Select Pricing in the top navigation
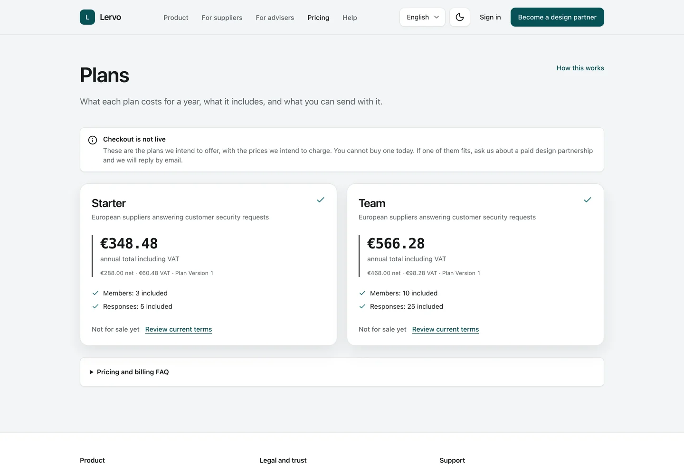The height and width of the screenshot is (475, 684). tap(318, 18)
